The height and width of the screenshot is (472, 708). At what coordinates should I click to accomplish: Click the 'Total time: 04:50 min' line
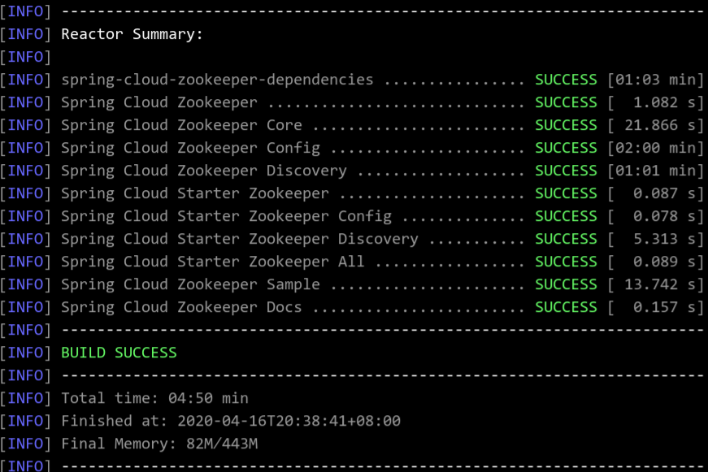(x=154, y=398)
